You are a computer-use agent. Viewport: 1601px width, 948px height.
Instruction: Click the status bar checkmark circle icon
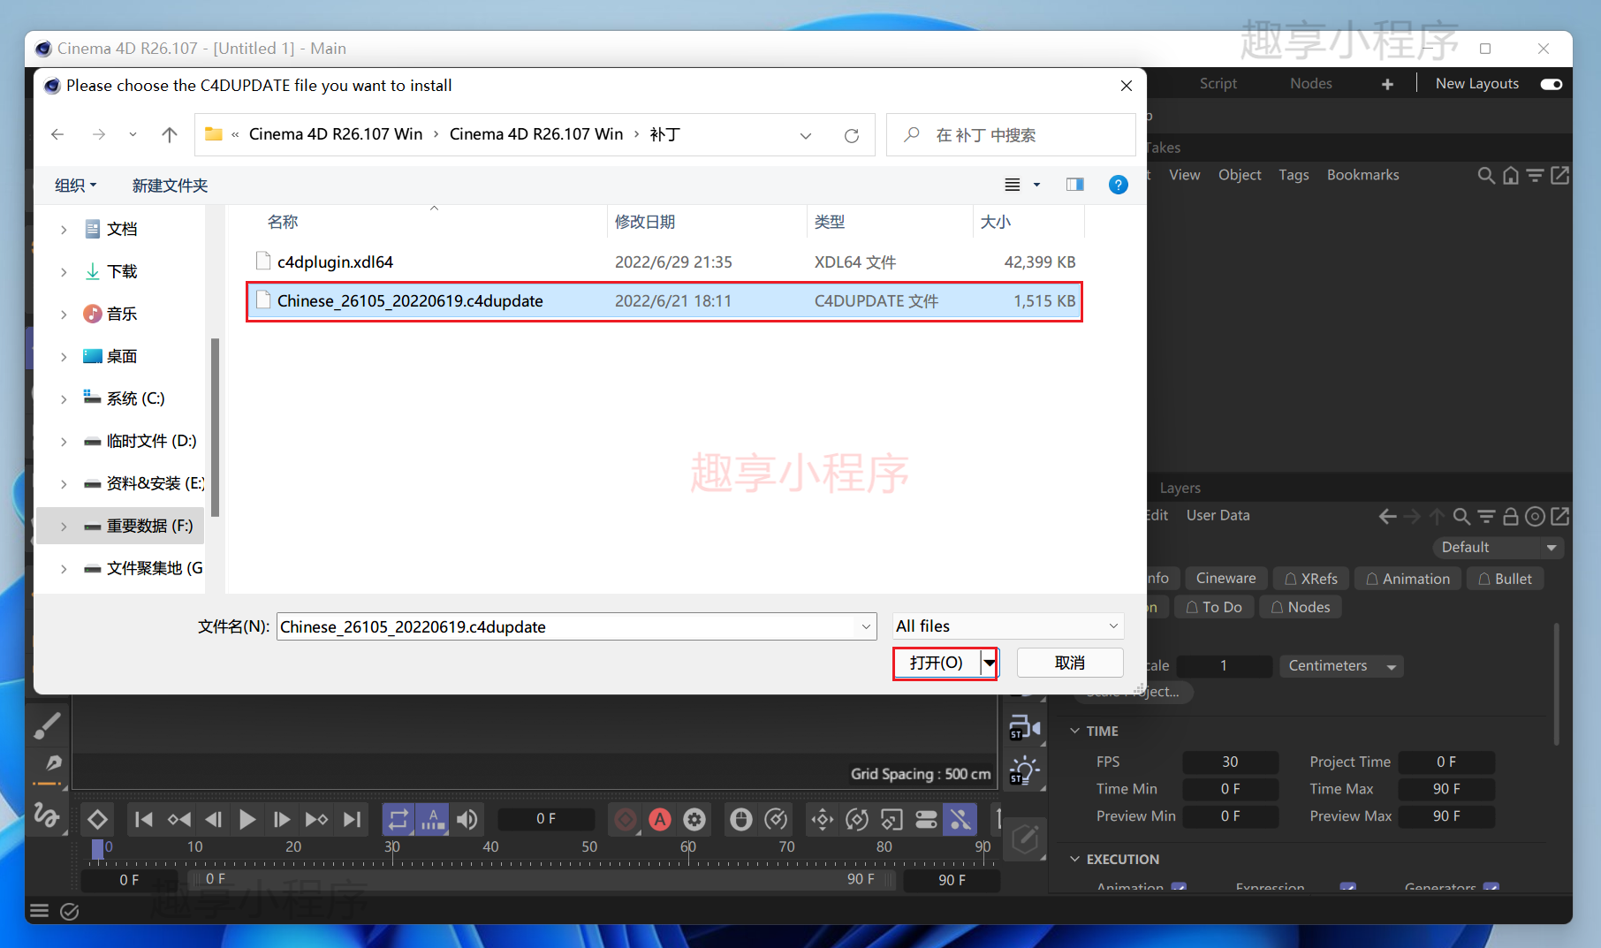pyautogui.click(x=70, y=912)
